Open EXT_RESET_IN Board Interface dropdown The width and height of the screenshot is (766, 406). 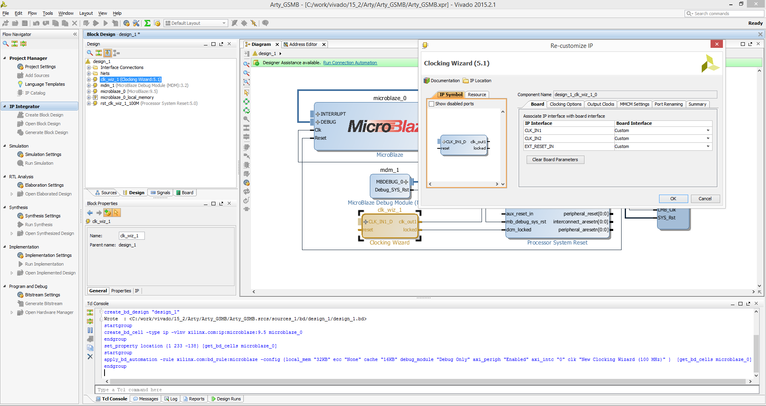point(708,146)
